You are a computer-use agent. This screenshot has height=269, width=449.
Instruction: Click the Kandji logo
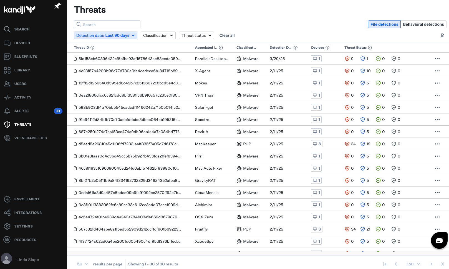click(x=19, y=10)
